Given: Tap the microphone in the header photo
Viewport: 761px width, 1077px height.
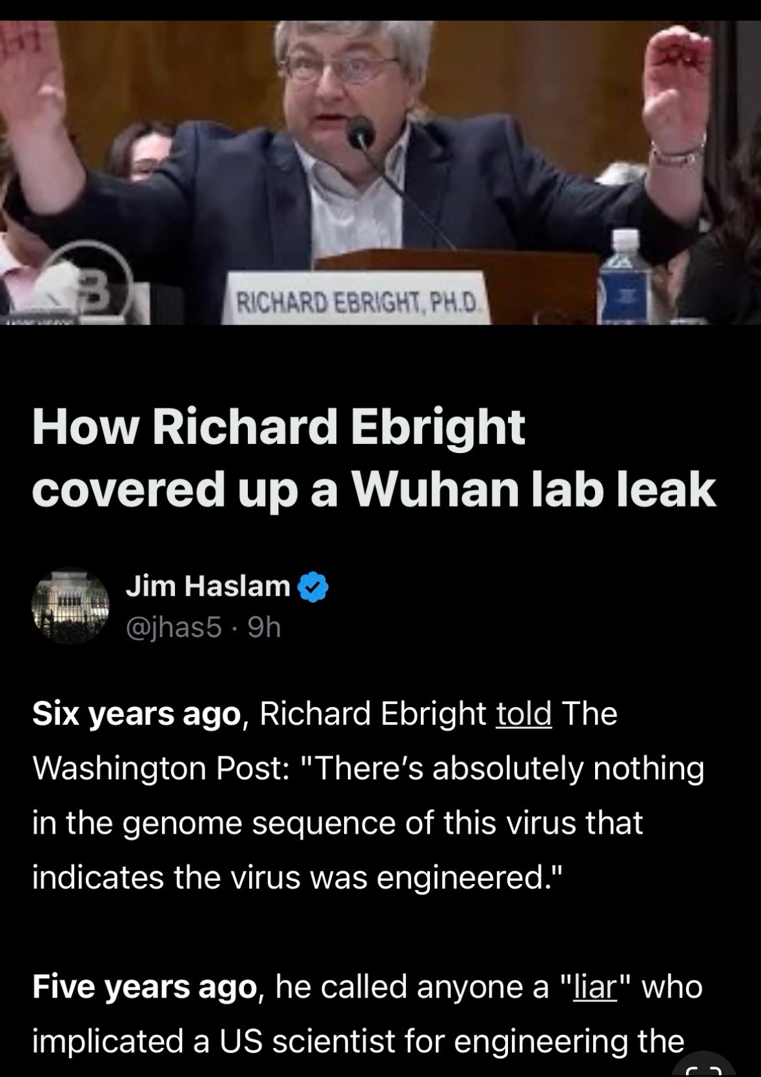Looking at the screenshot, I should pos(360,132).
